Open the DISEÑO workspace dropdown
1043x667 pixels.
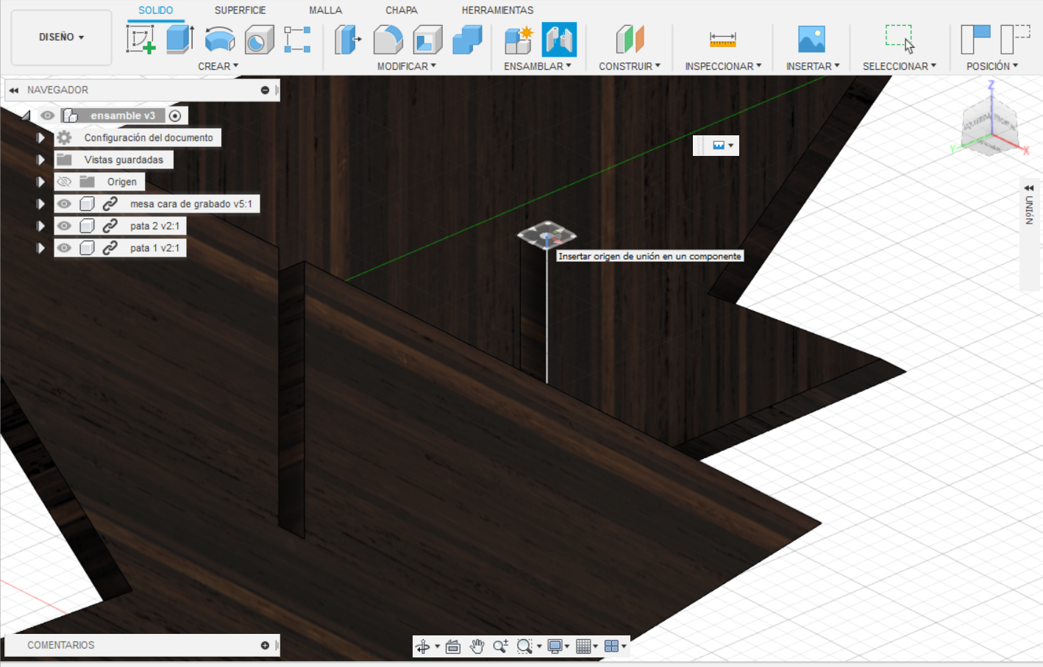62,37
